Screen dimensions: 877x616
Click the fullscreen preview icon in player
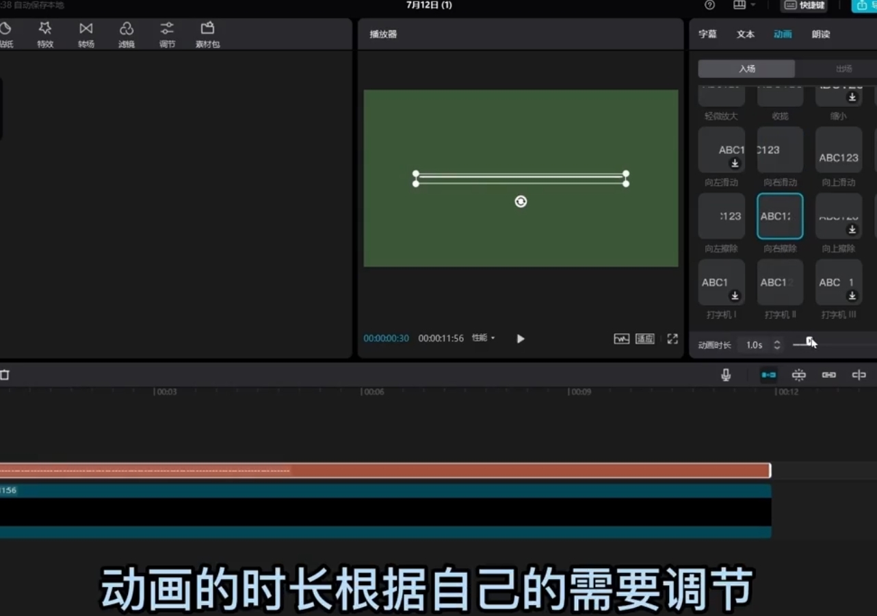(x=672, y=339)
